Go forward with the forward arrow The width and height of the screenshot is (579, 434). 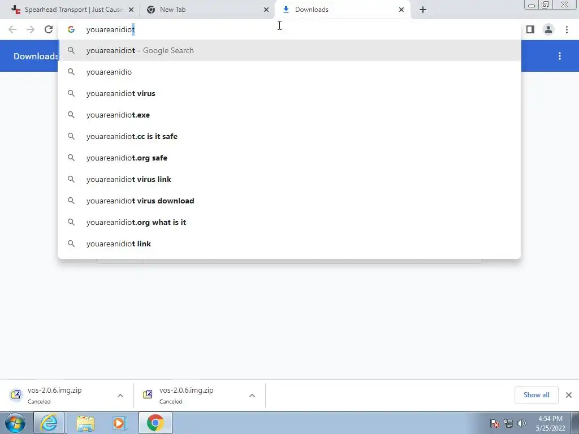point(31,29)
